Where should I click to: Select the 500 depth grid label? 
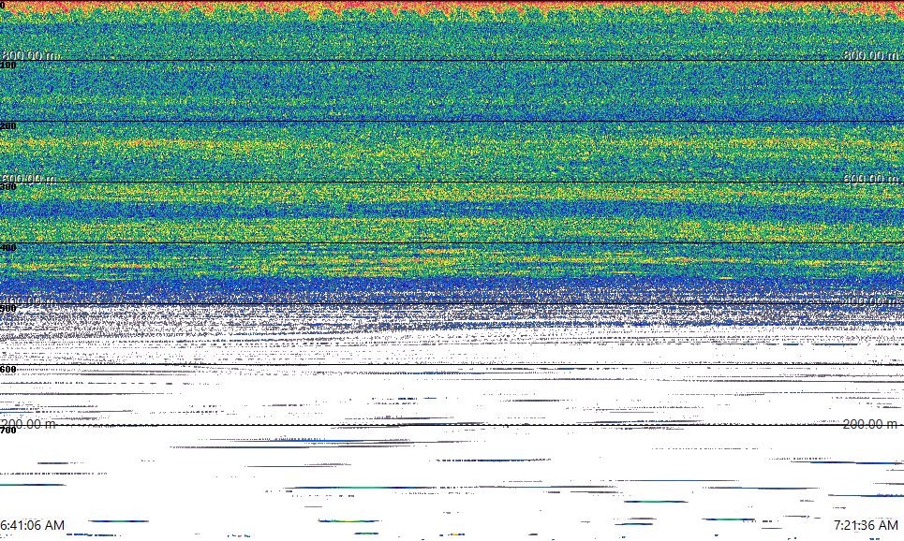coord(8,308)
